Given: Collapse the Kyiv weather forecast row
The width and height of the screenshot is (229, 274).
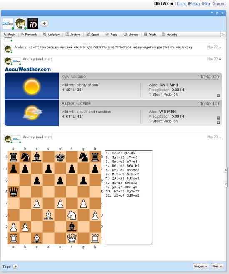Looking at the screenshot, I should [x=218, y=95].
